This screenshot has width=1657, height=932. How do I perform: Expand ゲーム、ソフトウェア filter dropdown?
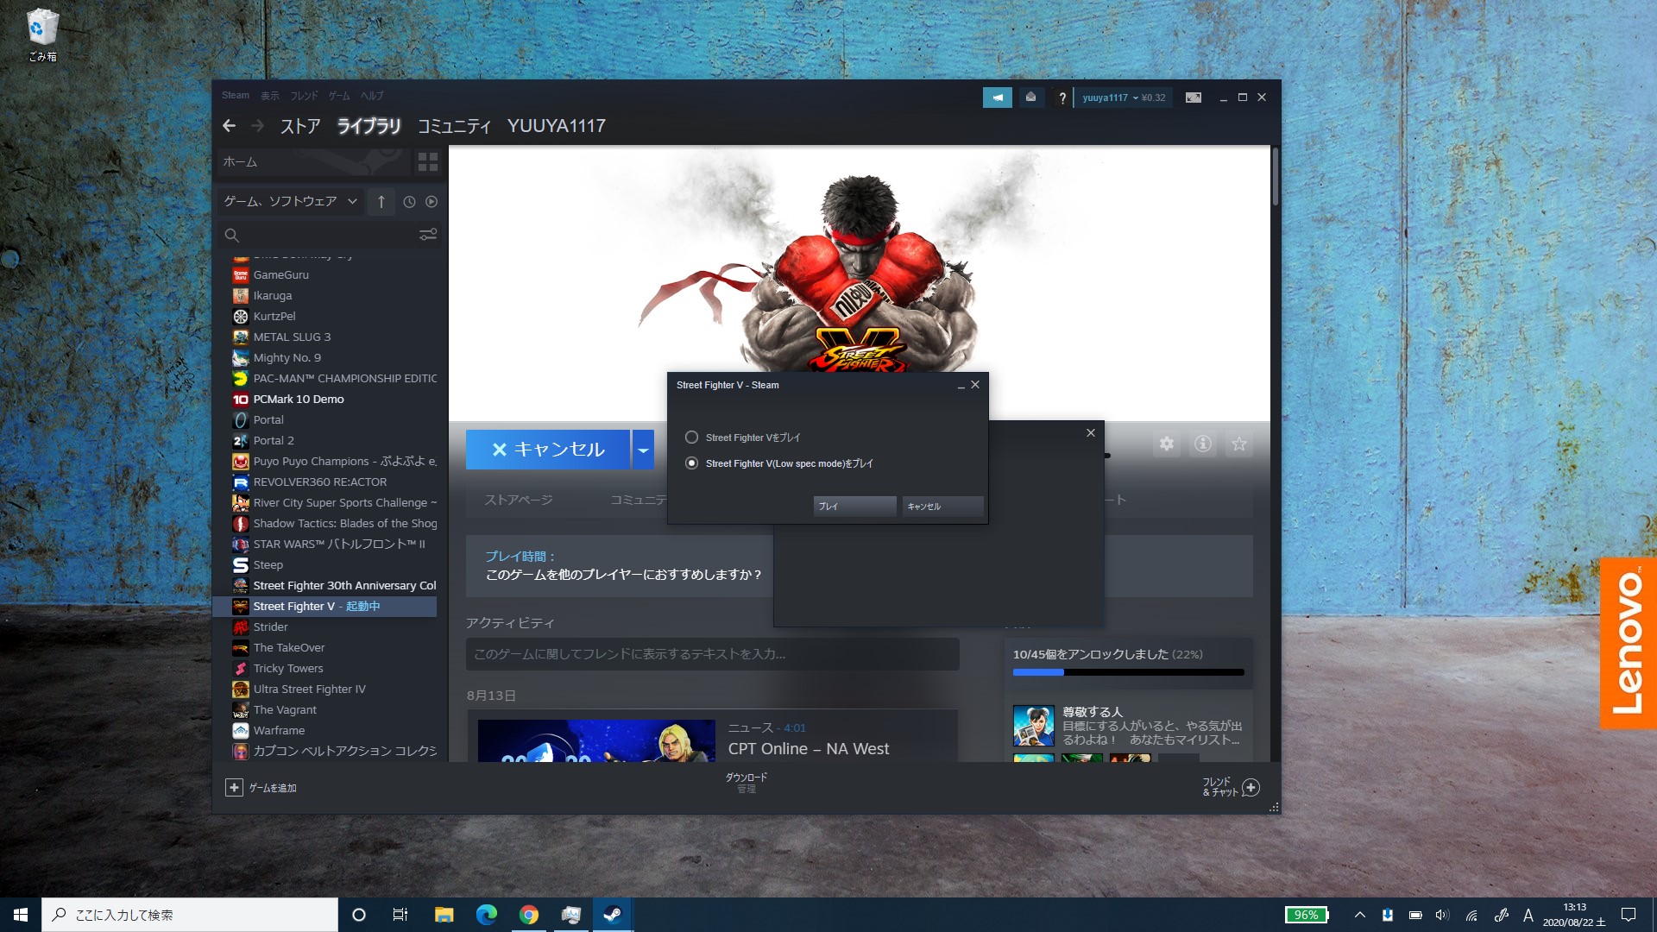click(x=291, y=201)
